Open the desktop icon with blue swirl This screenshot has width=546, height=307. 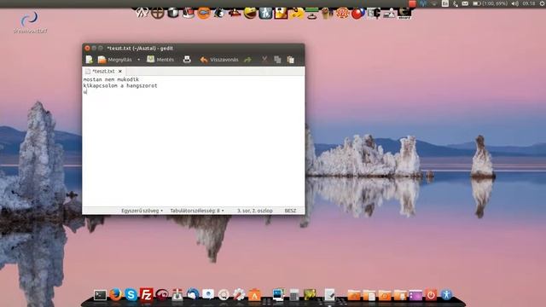pyautogui.click(x=30, y=22)
